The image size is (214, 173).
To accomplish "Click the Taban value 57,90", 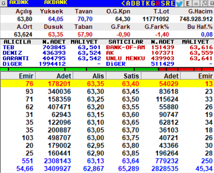I will coord(85,34).
